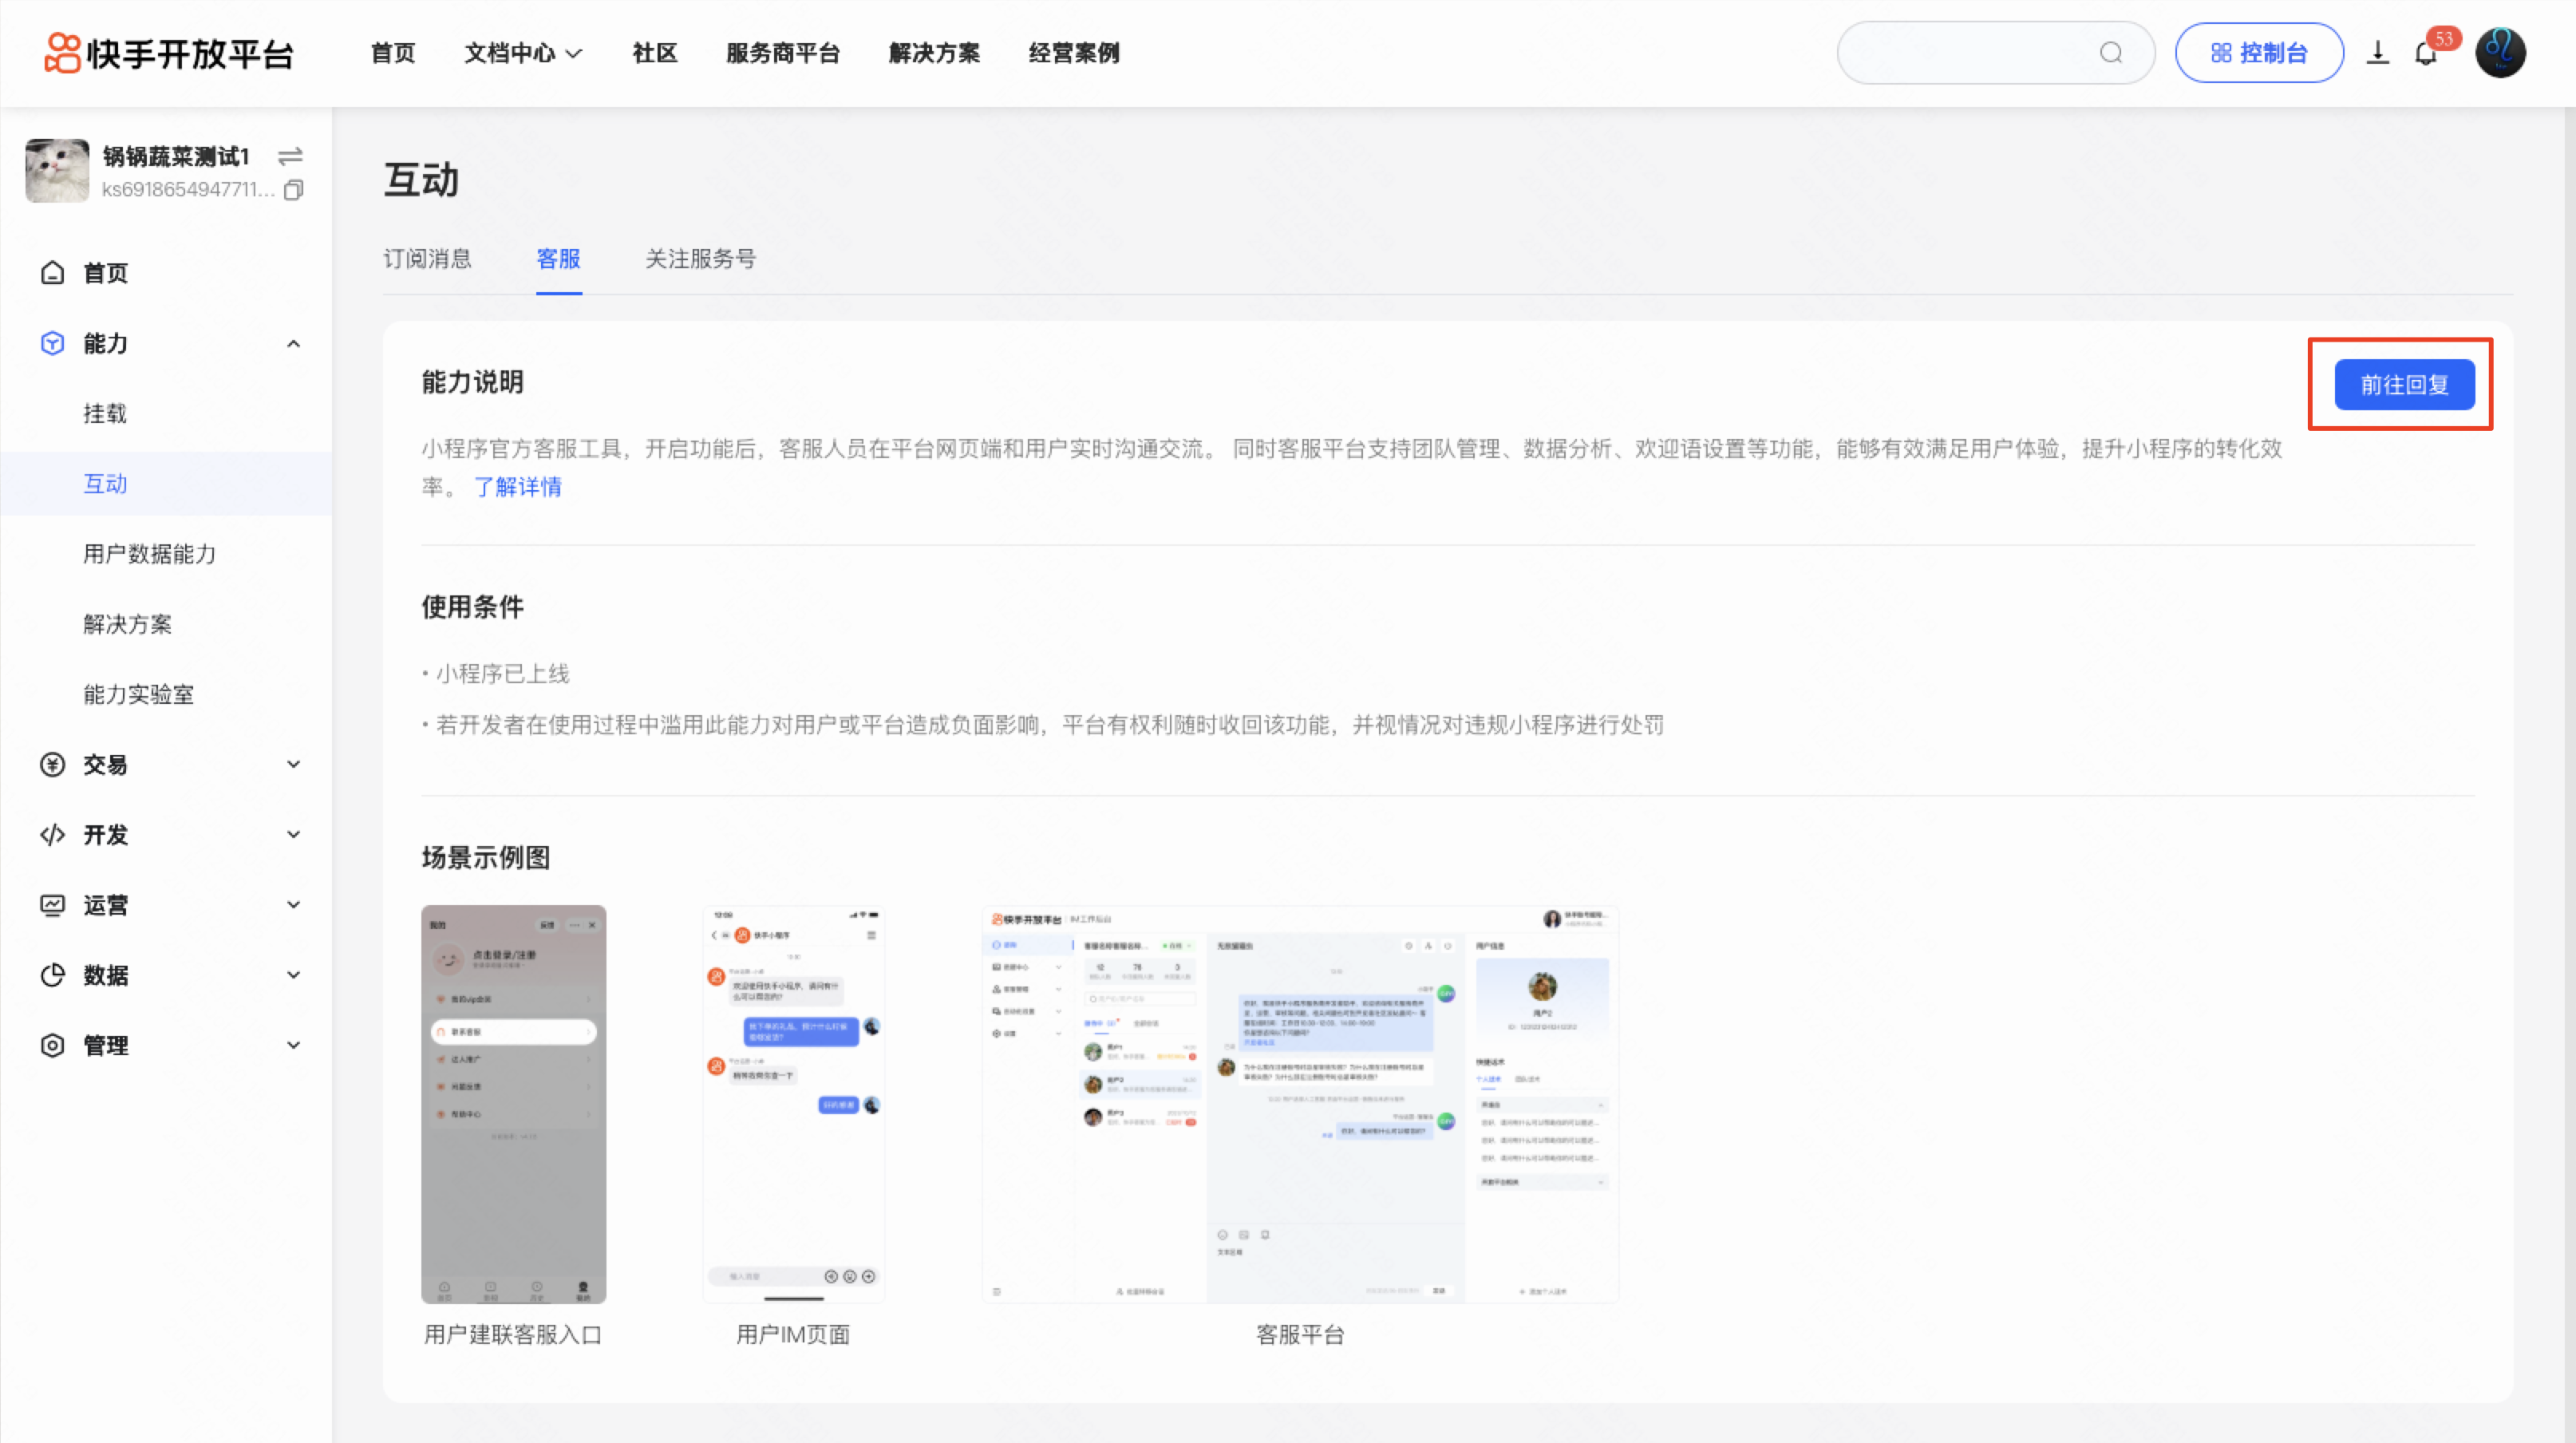
Task: Click the user avatar in header
Action: (x=2500, y=53)
